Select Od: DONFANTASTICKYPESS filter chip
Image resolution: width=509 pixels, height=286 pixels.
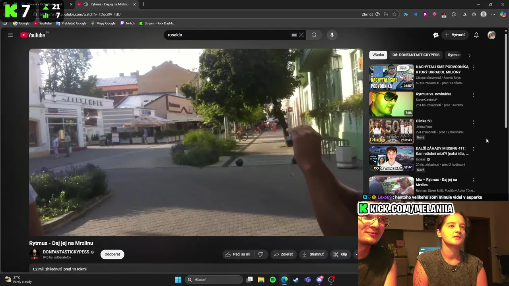tap(416, 55)
